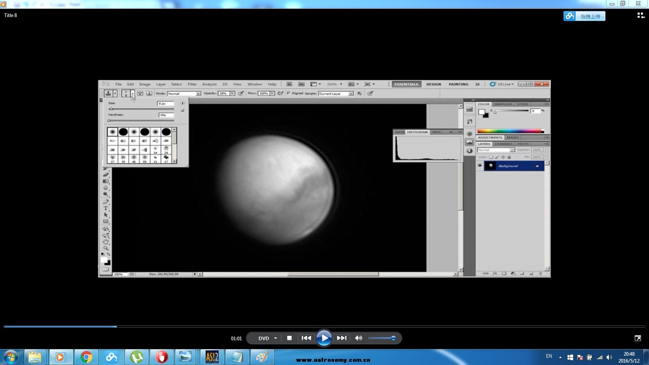The width and height of the screenshot is (649, 365).
Task: Toggle tablet pressure for size icon
Action: [x=370, y=93]
